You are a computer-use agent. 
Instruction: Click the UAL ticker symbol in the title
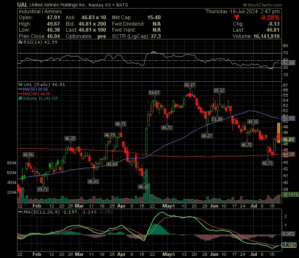click(x=22, y=5)
